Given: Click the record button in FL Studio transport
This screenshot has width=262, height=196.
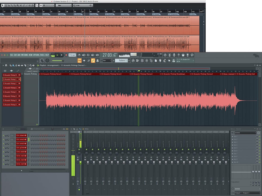Looking at the screenshot, I should pos(66,55).
